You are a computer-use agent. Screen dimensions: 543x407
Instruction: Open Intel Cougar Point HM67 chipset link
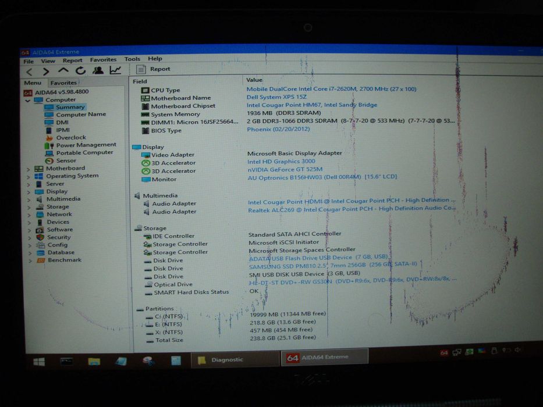[x=312, y=105]
